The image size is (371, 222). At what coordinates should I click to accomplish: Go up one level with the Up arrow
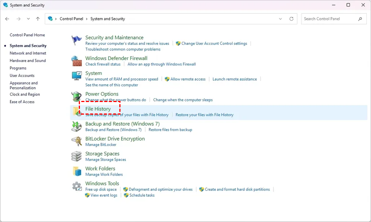pos(37,19)
